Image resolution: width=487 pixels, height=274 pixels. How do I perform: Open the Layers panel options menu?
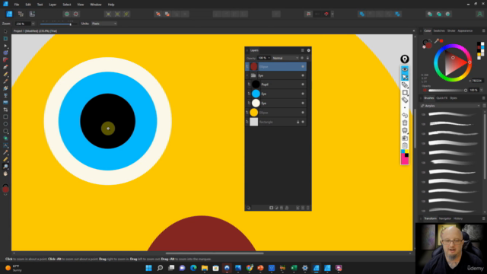[302, 50]
